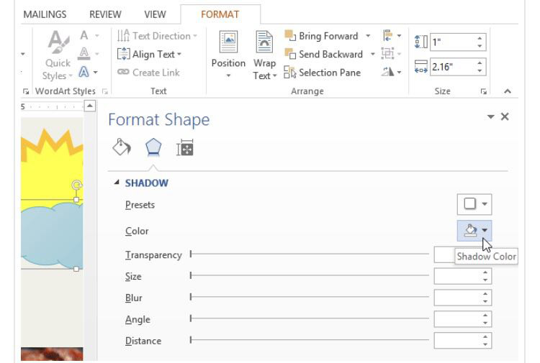
Task: Select the Effects pentagon icon
Action: point(153,148)
